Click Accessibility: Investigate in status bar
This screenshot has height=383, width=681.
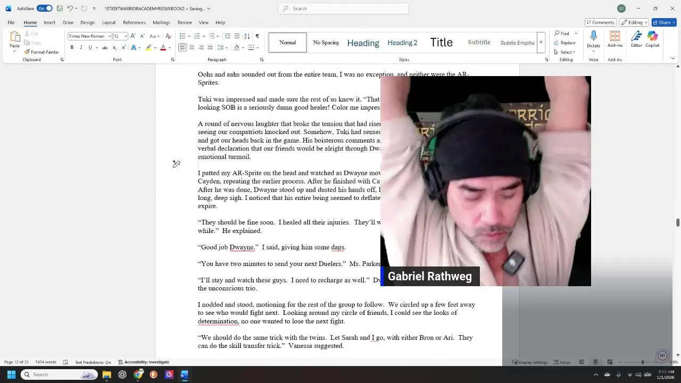click(144, 362)
